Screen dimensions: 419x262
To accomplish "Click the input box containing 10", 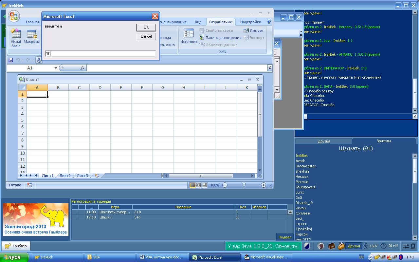I will coord(100,53).
